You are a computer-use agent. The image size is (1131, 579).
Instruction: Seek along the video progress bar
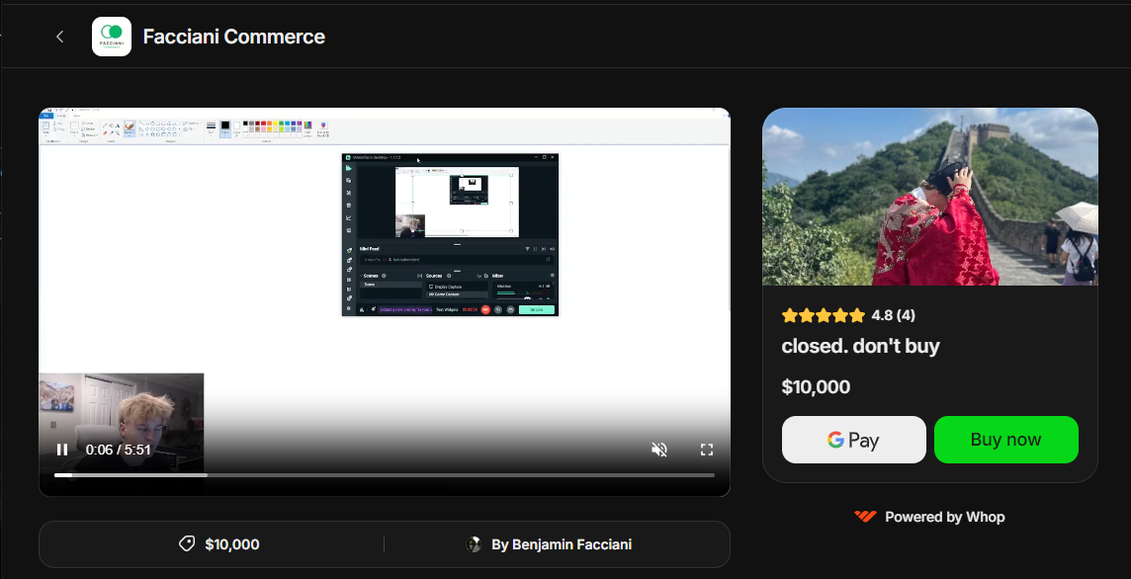(385, 475)
